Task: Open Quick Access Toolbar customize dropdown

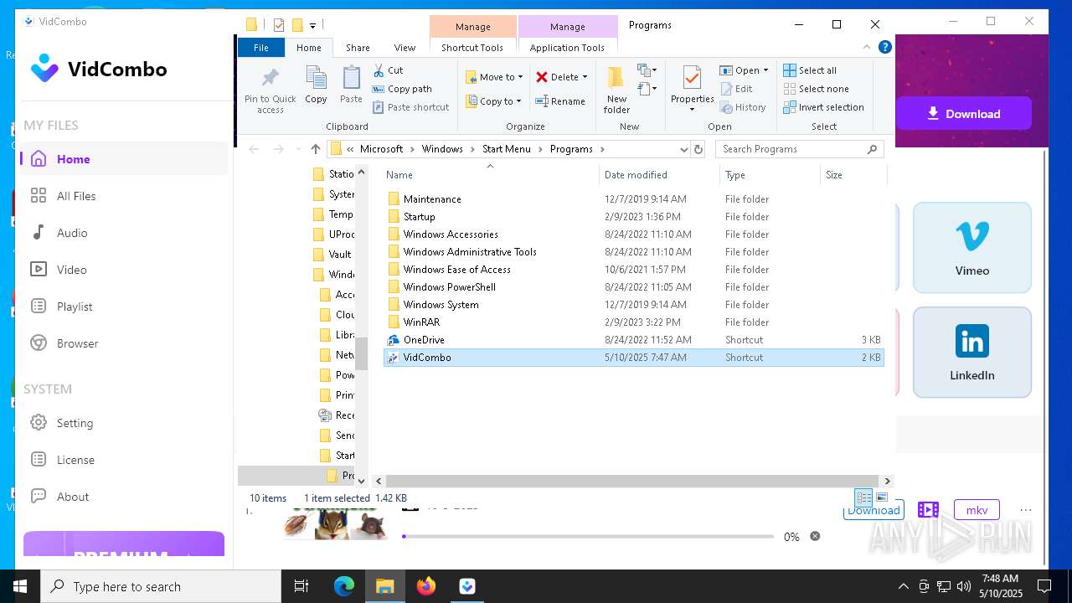Action: (312, 25)
